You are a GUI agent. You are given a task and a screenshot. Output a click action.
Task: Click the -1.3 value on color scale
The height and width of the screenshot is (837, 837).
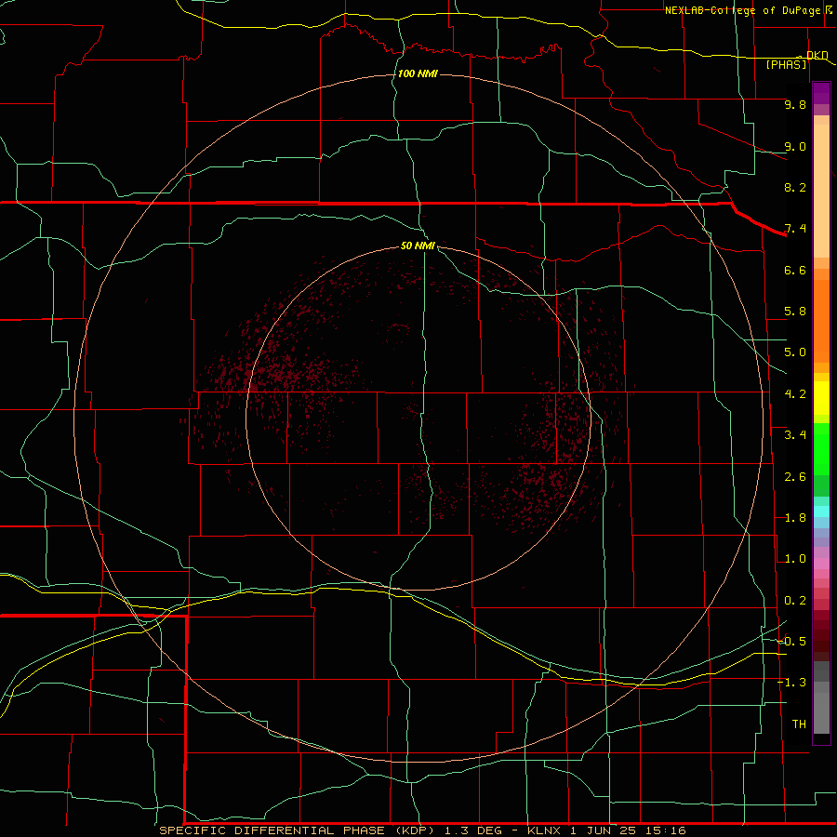(791, 683)
